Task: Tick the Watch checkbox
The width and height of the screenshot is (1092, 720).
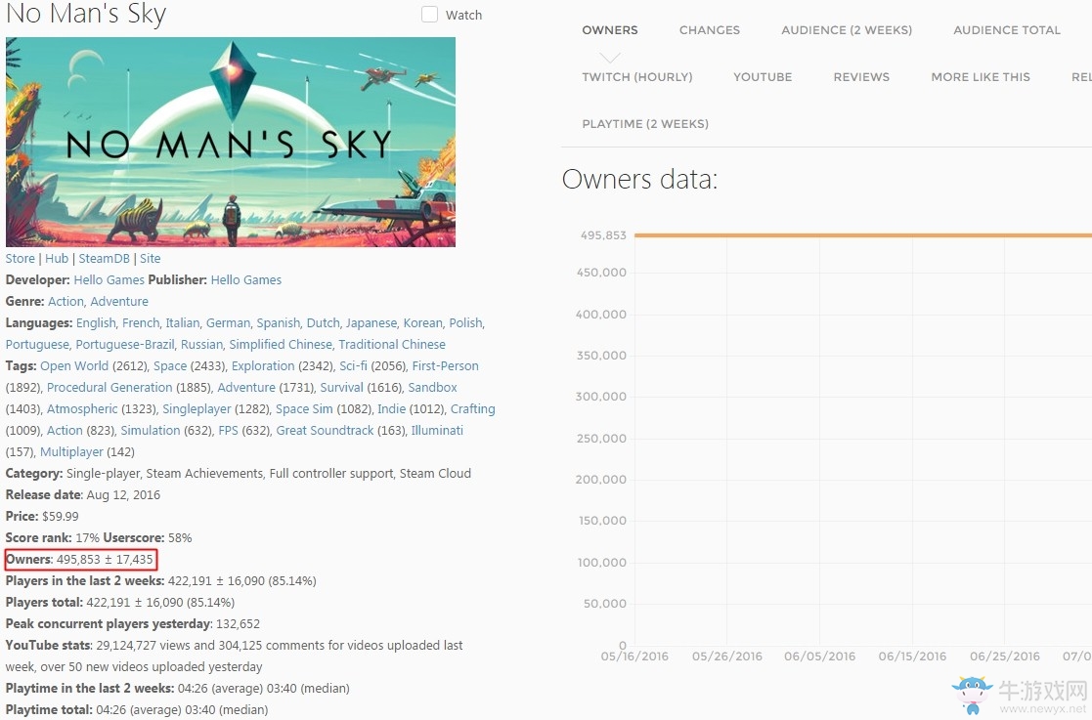Action: tap(430, 15)
